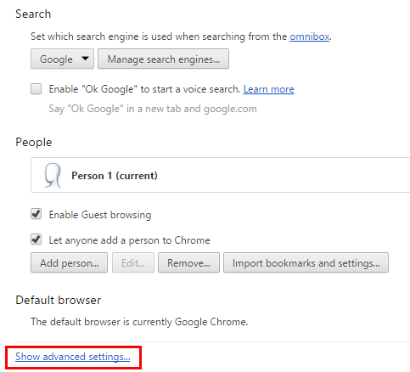Click the greyed-out Edit button

(133, 262)
